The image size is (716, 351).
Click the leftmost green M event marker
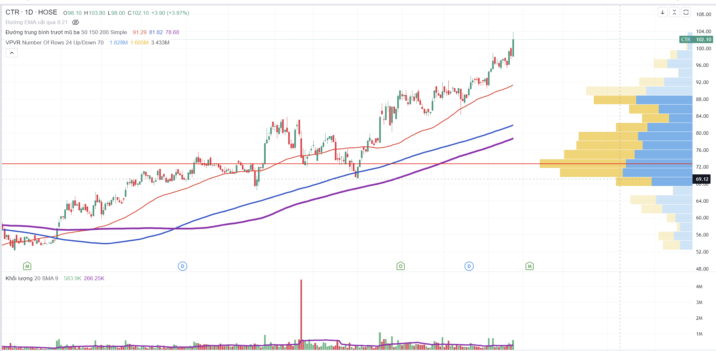27,266
